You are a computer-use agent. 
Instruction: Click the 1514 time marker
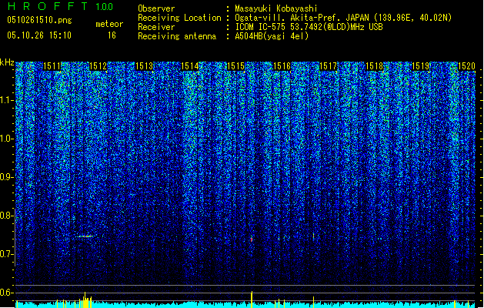pyautogui.click(x=190, y=66)
